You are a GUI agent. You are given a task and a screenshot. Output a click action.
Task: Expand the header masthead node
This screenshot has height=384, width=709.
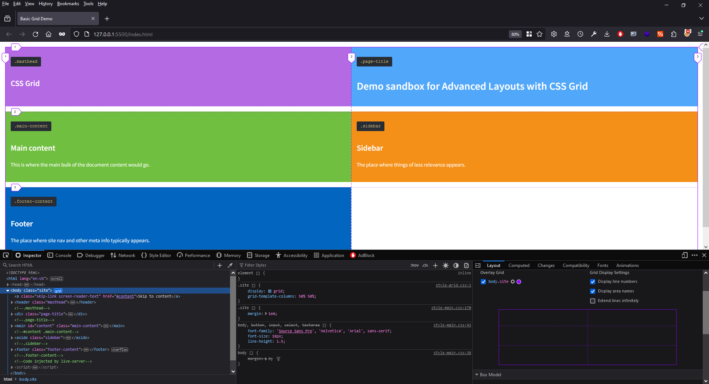click(x=12, y=302)
